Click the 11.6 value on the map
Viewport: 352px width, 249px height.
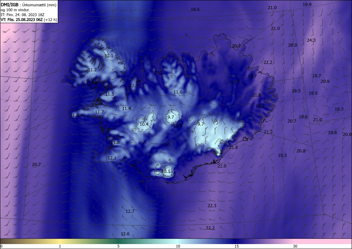[x=178, y=92]
